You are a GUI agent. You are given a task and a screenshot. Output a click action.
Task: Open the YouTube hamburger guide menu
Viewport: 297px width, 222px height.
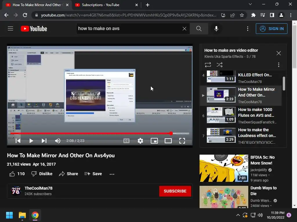pyautogui.click(x=10, y=29)
